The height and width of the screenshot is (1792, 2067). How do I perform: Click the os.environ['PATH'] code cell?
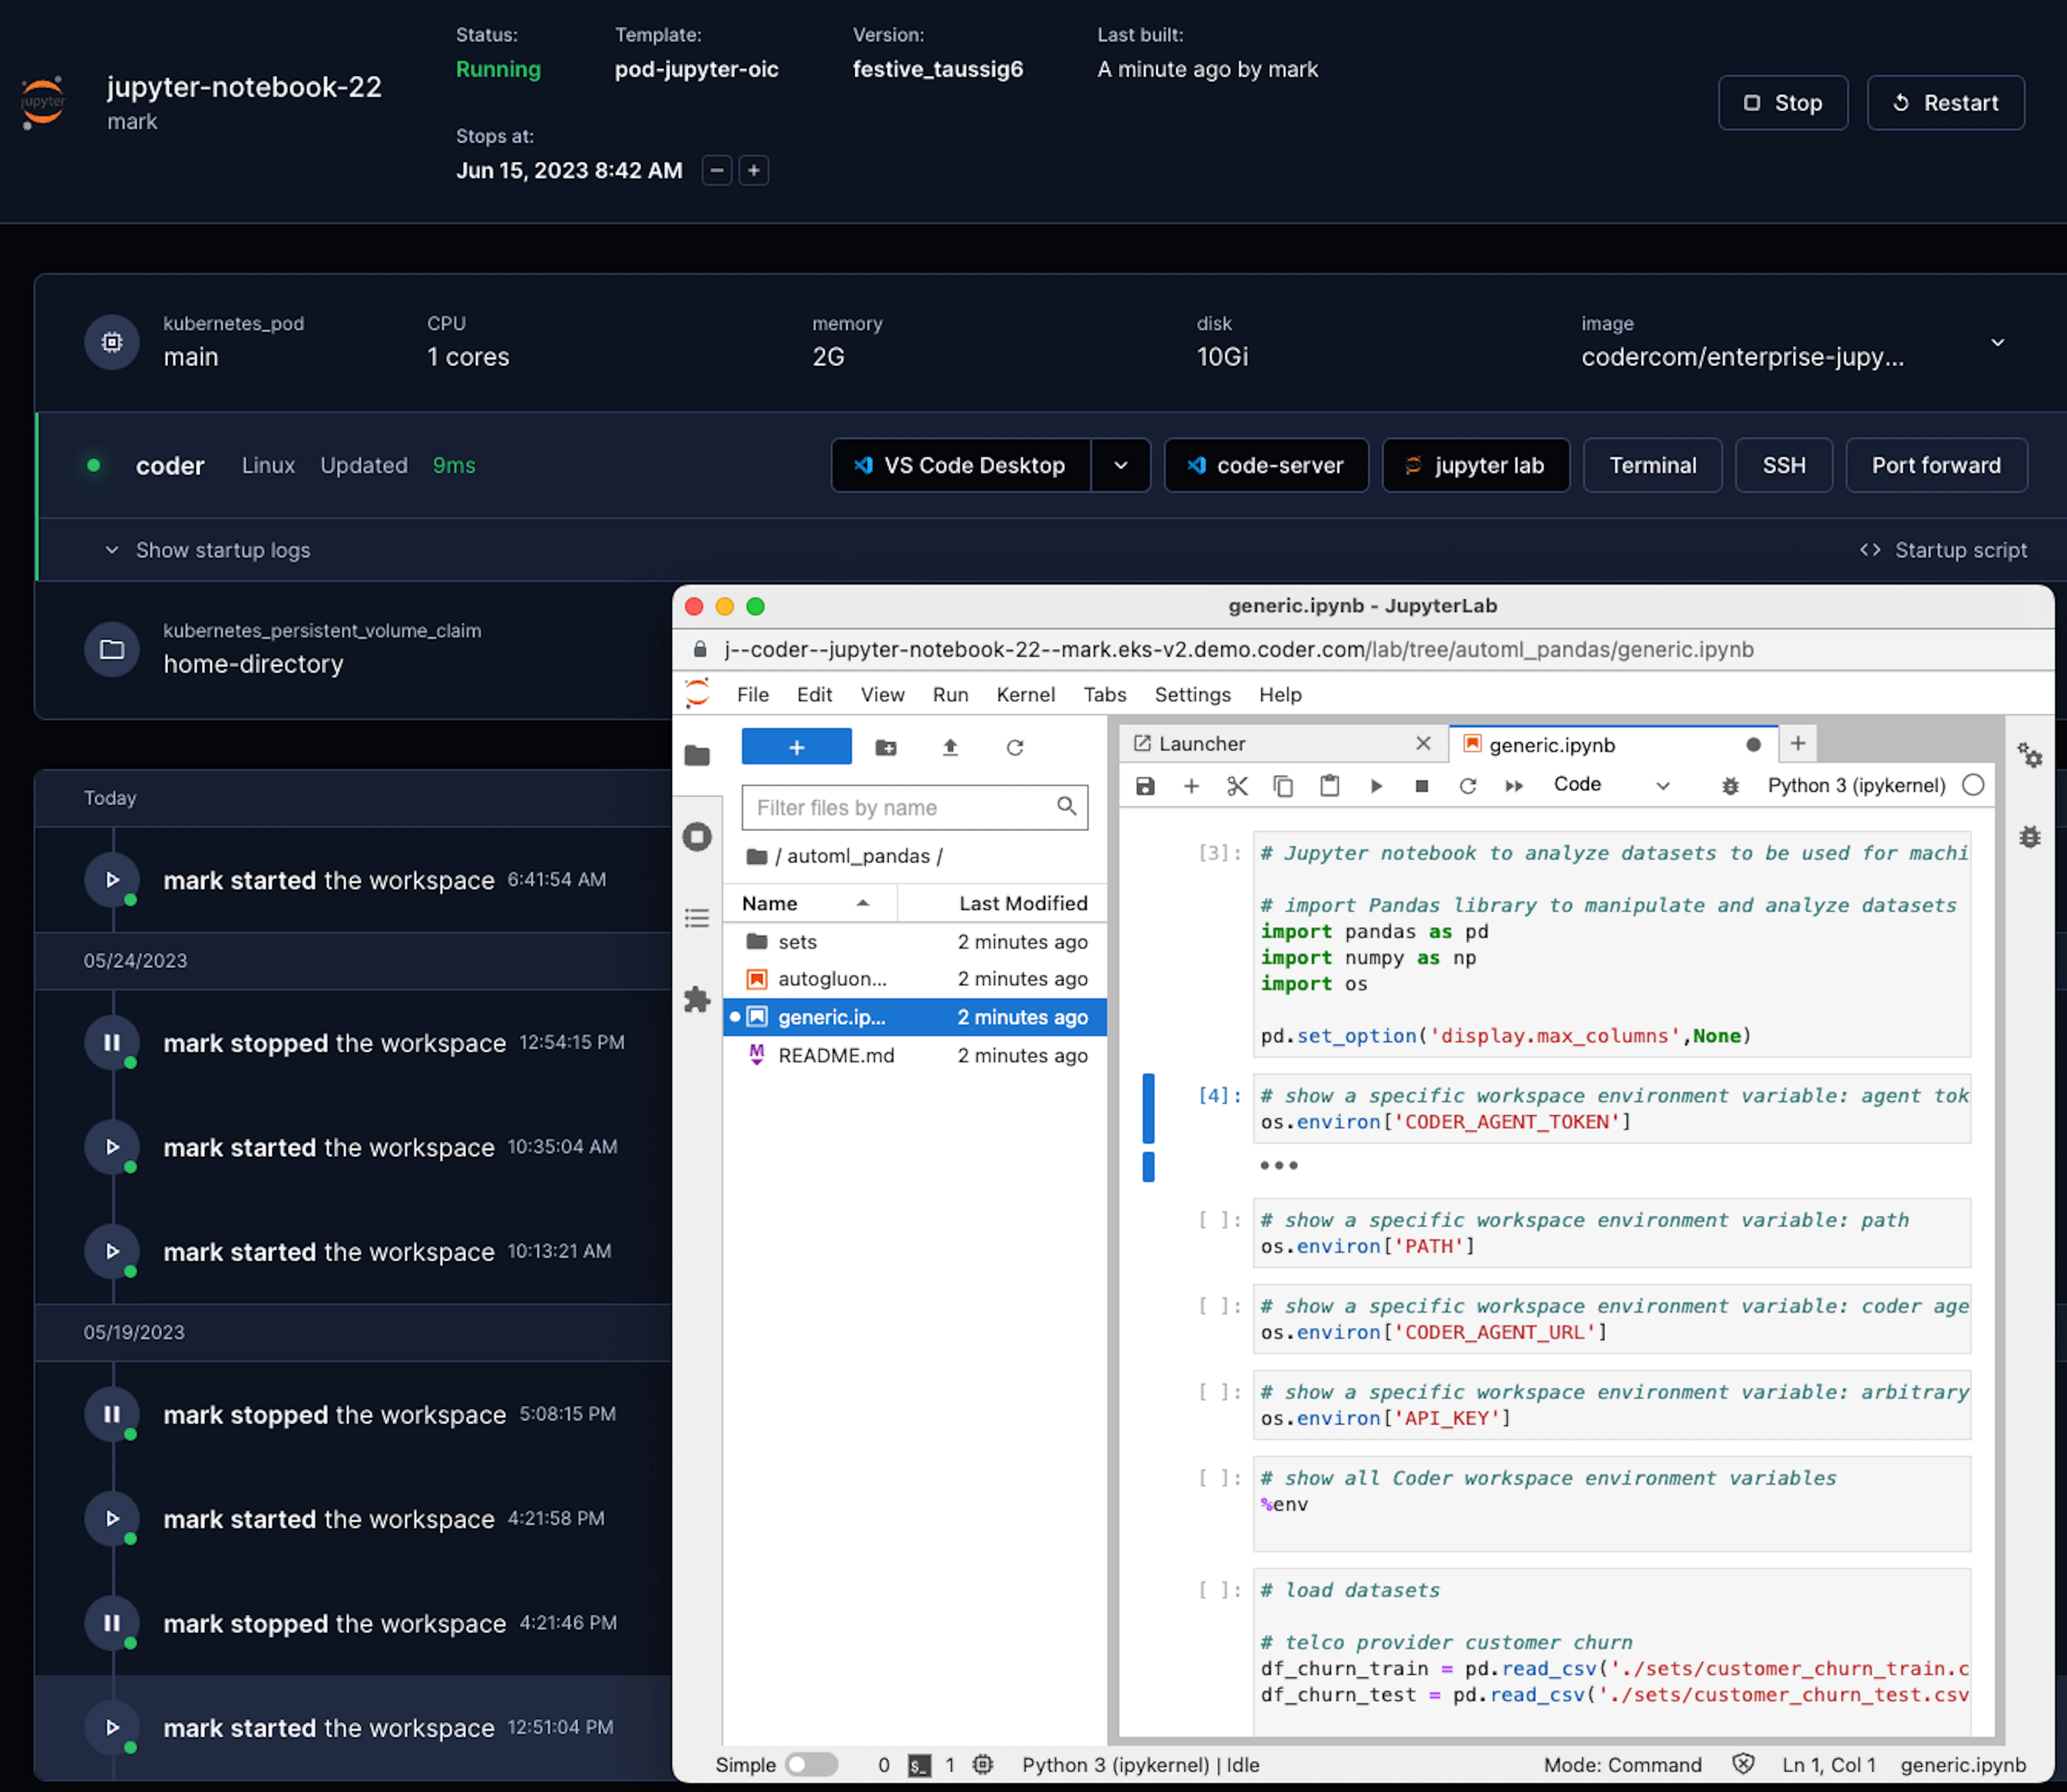click(1611, 1233)
